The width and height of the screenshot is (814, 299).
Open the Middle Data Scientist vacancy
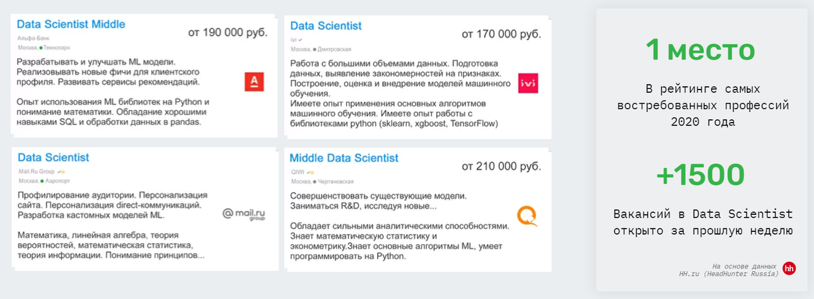344,158
